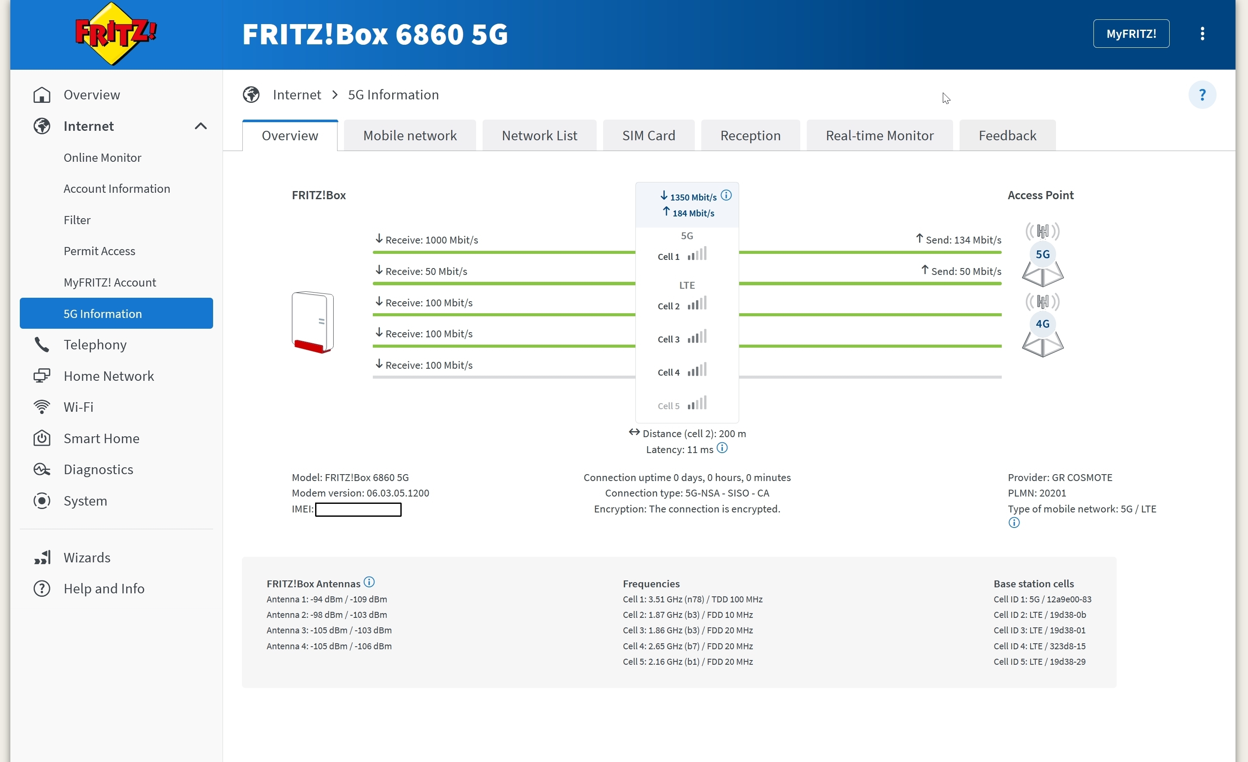Select 5G Information in sidebar

(x=117, y=313)
